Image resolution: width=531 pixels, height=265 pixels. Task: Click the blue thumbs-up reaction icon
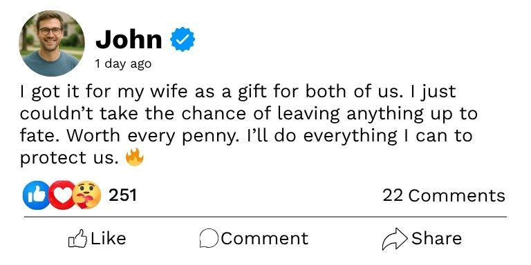[37, 195]
